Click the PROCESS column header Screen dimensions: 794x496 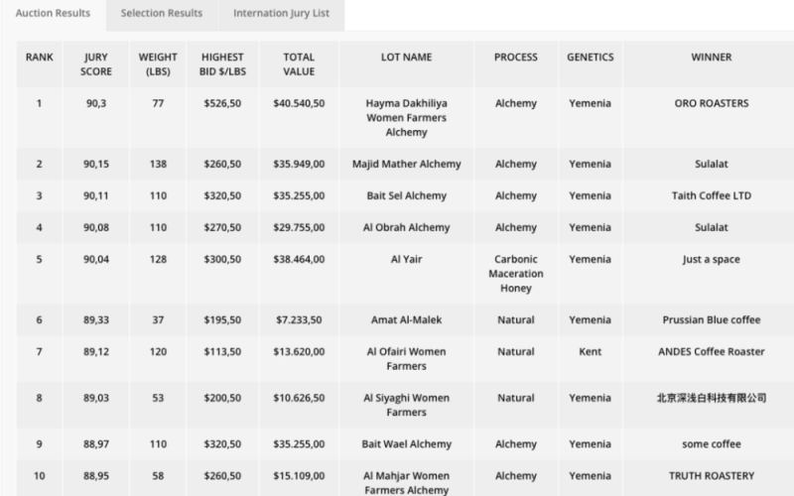coord(515,58)
